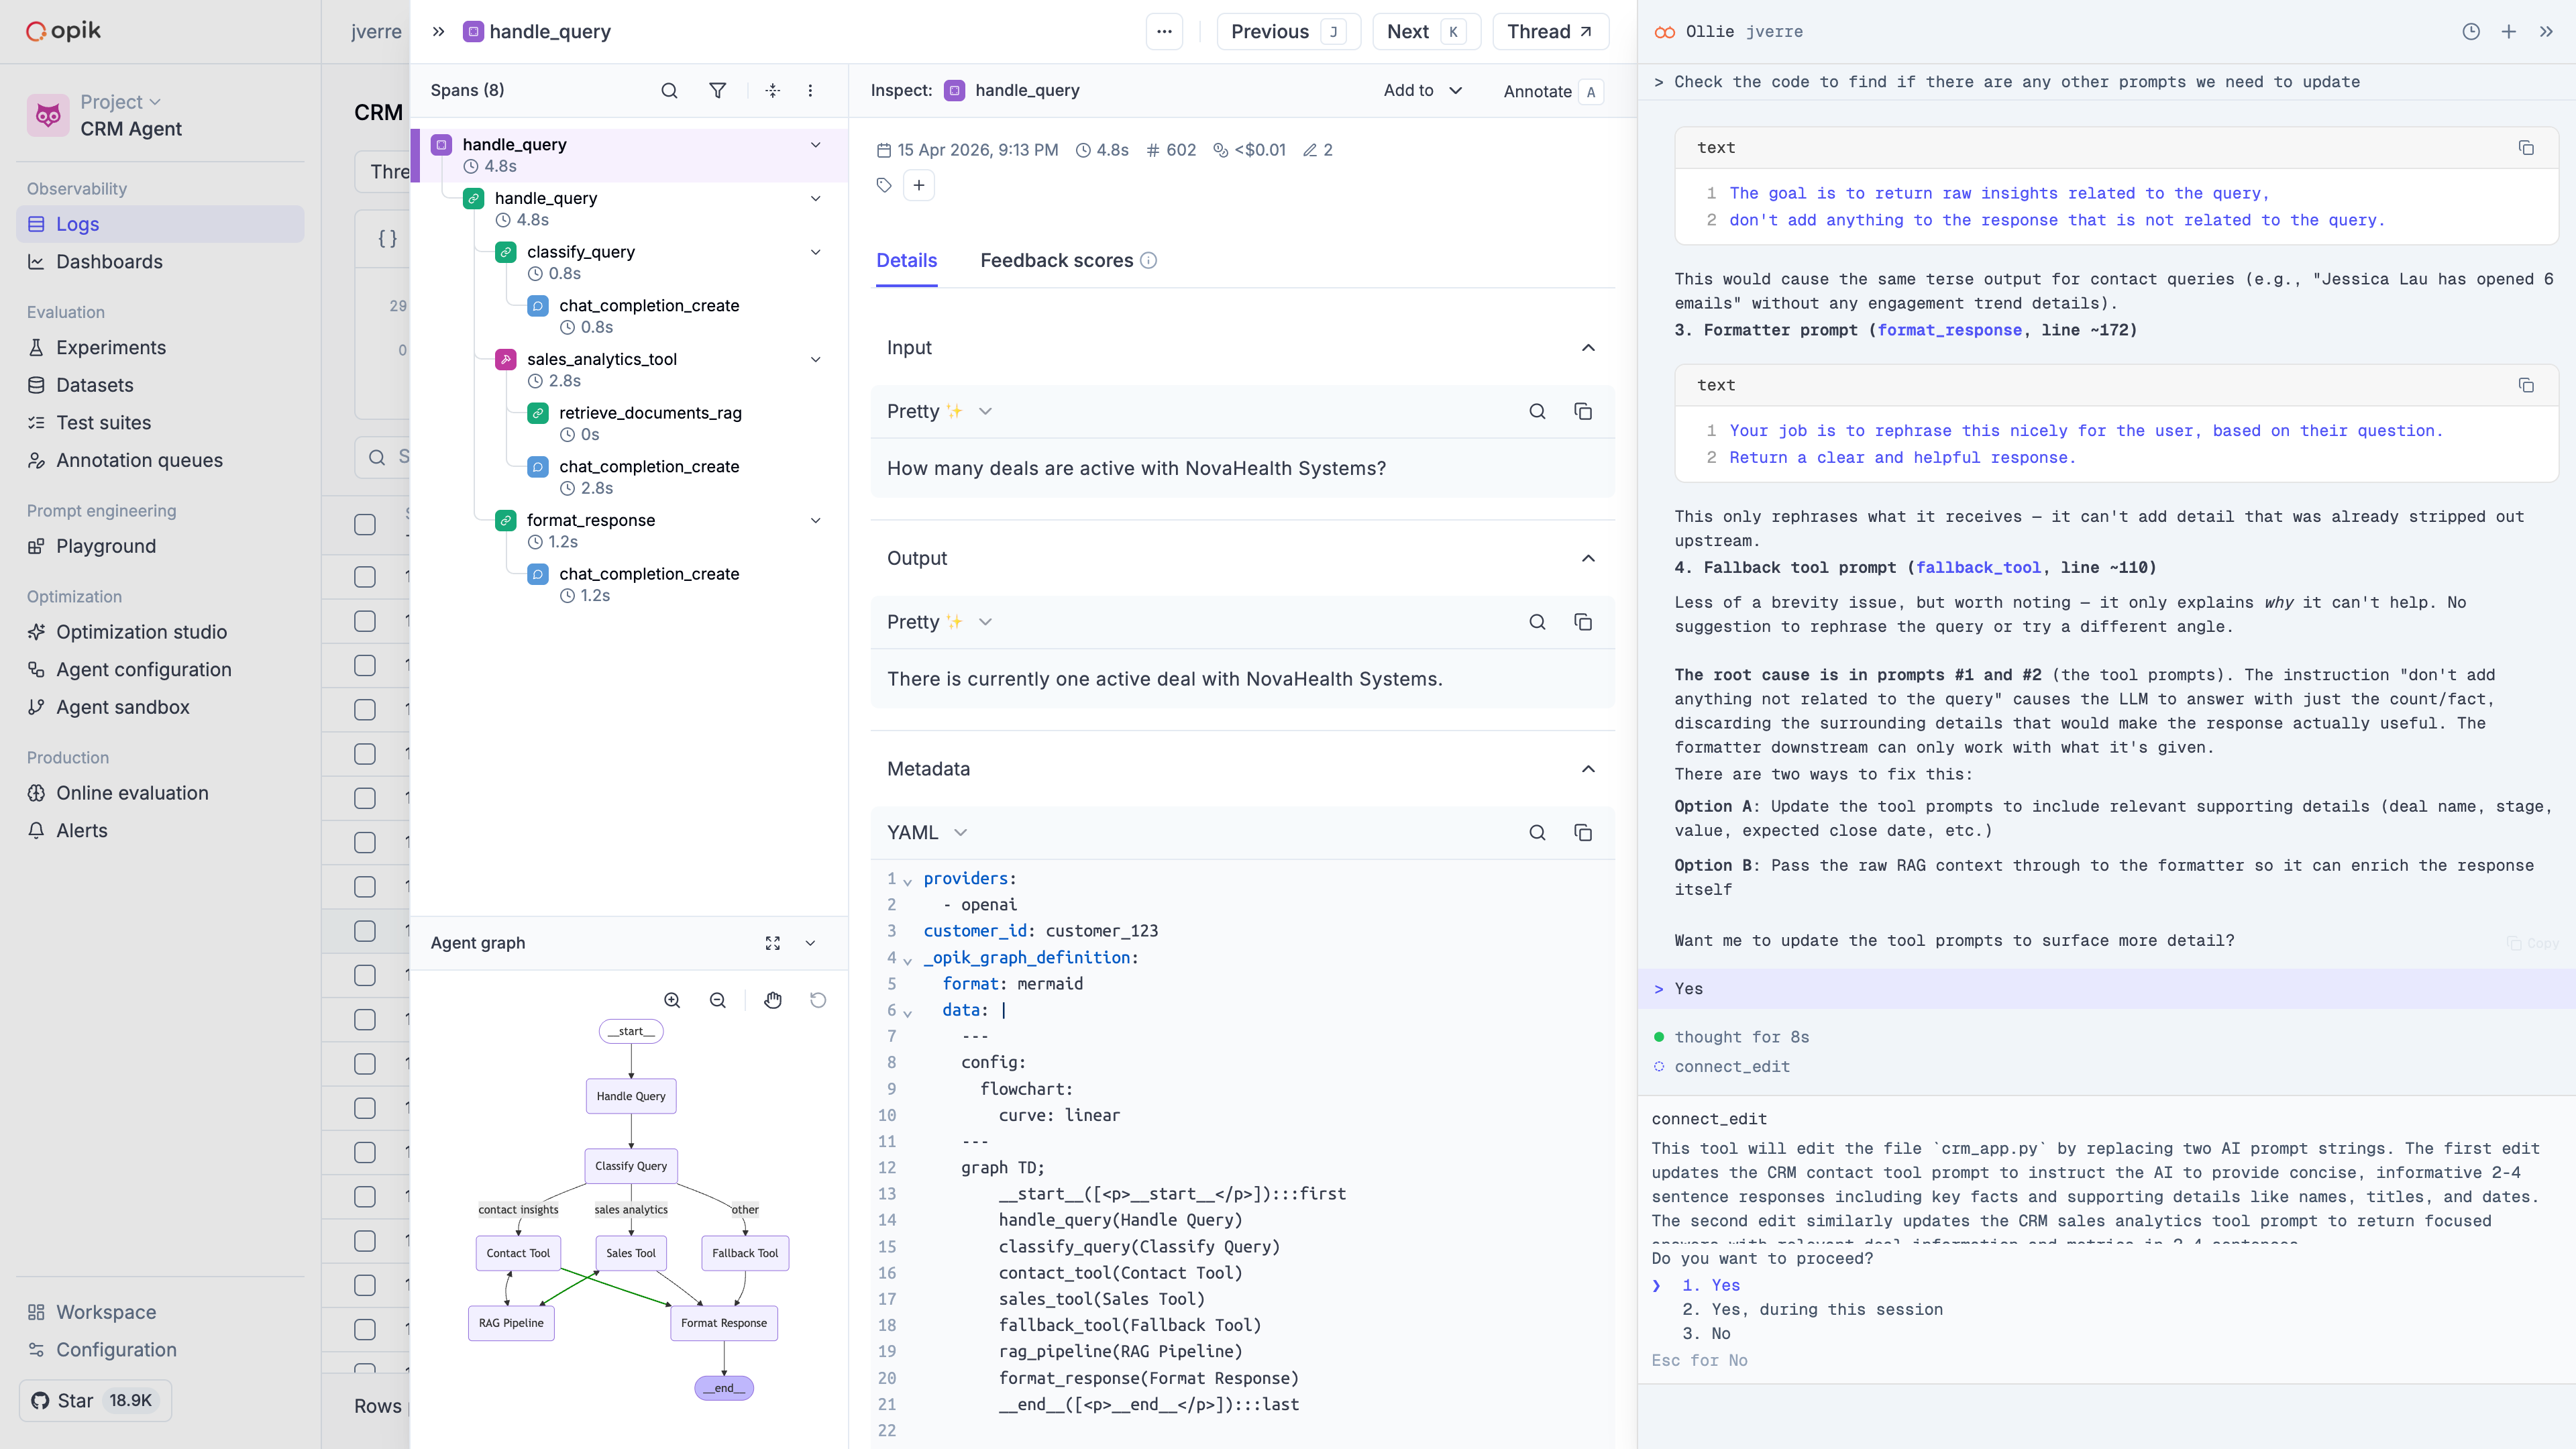Zoom in on the agent graph

672,1000
